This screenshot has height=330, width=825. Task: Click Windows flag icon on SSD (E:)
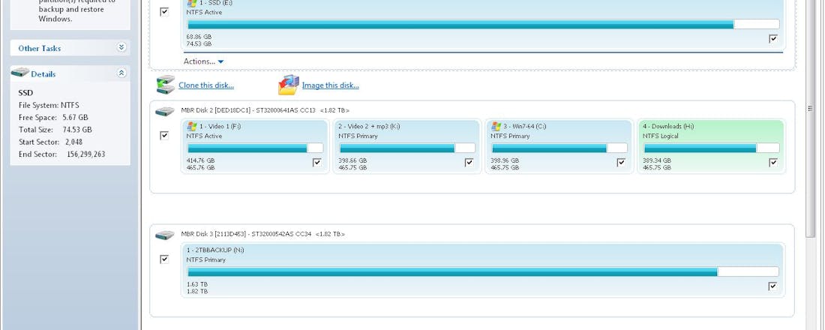(192, 3)
